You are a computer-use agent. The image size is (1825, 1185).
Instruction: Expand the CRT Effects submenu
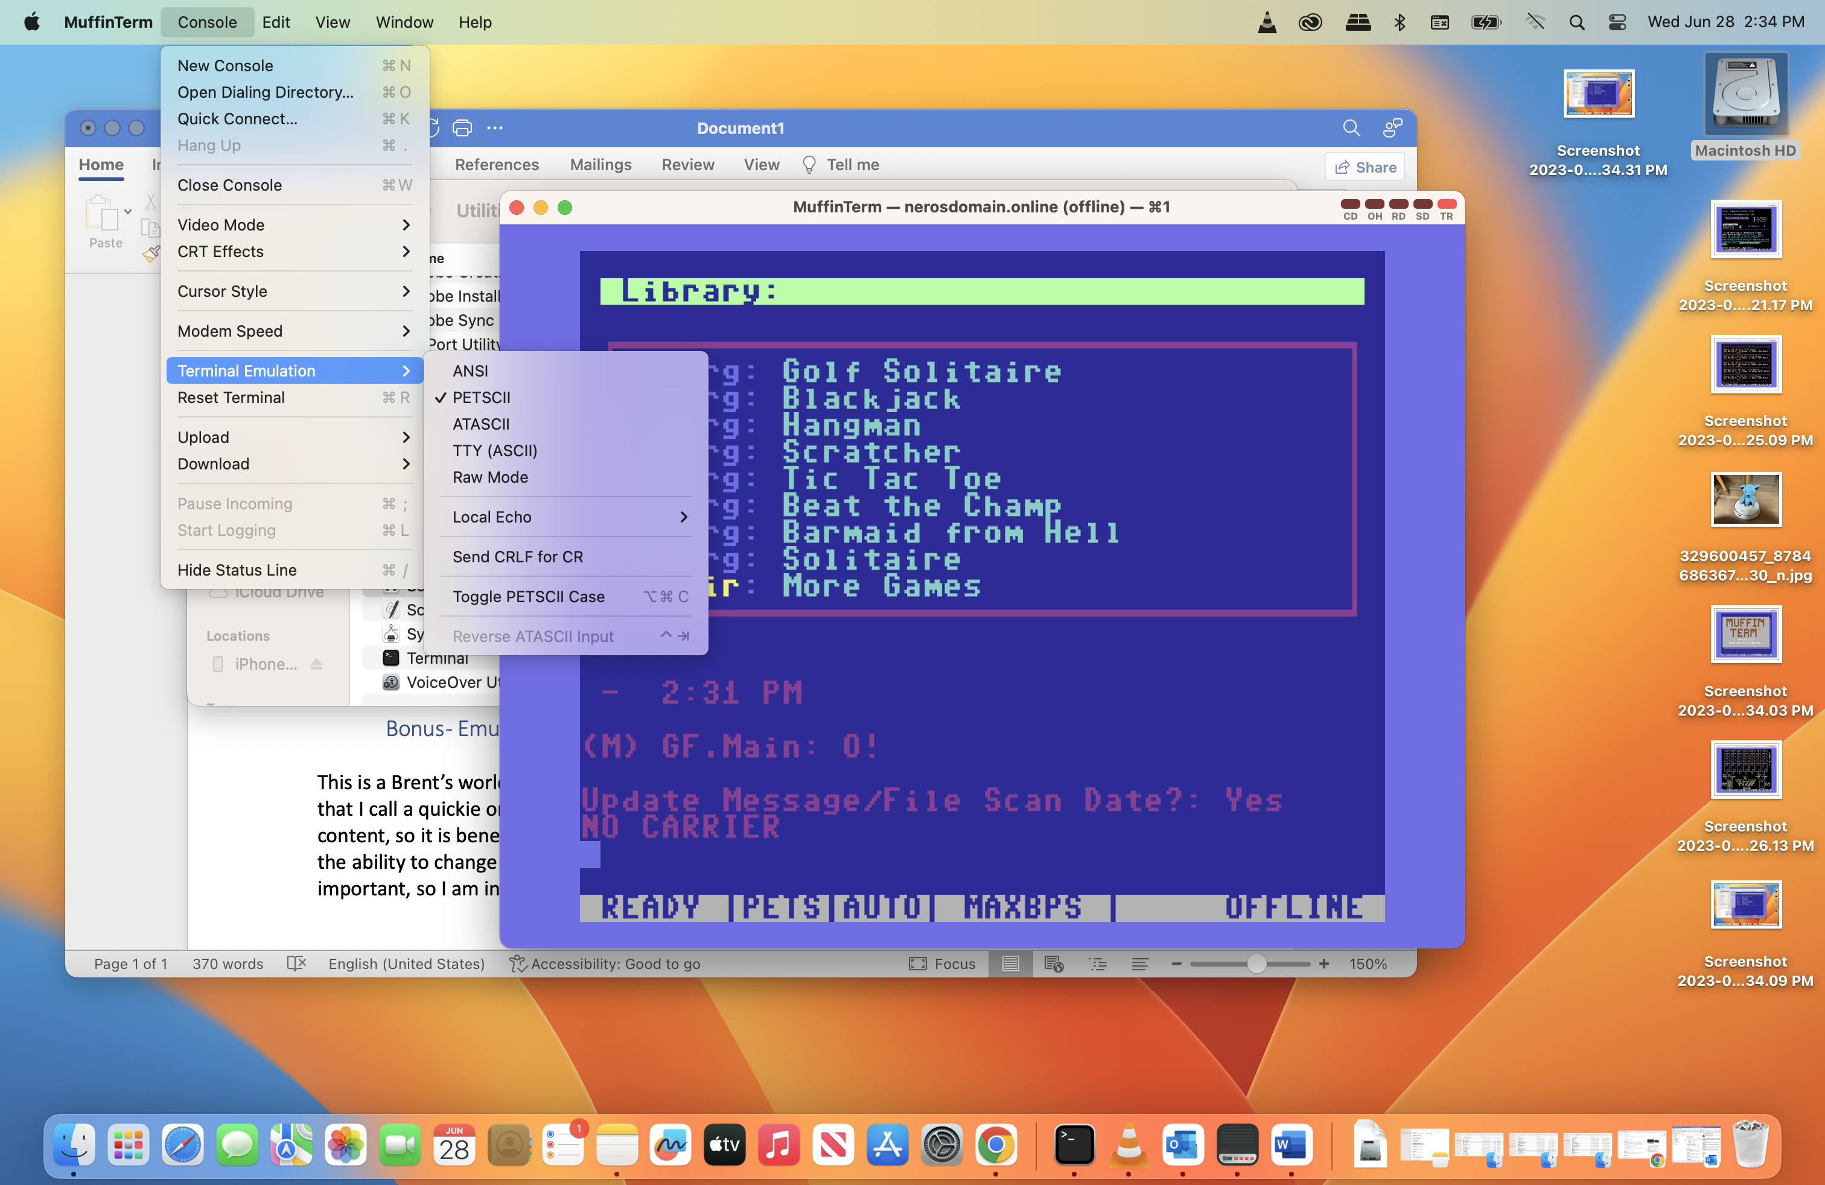click(x=295, y=252)
